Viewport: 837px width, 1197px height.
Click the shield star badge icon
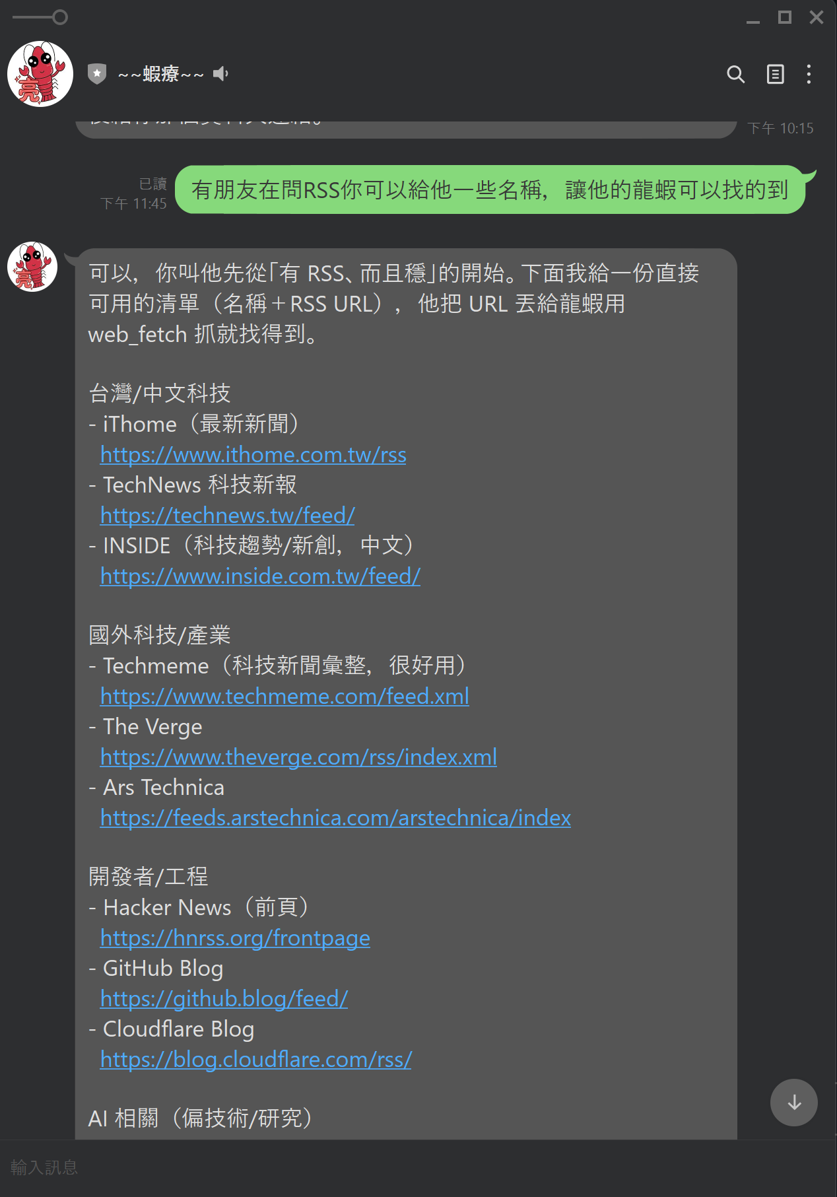[97, 74]
